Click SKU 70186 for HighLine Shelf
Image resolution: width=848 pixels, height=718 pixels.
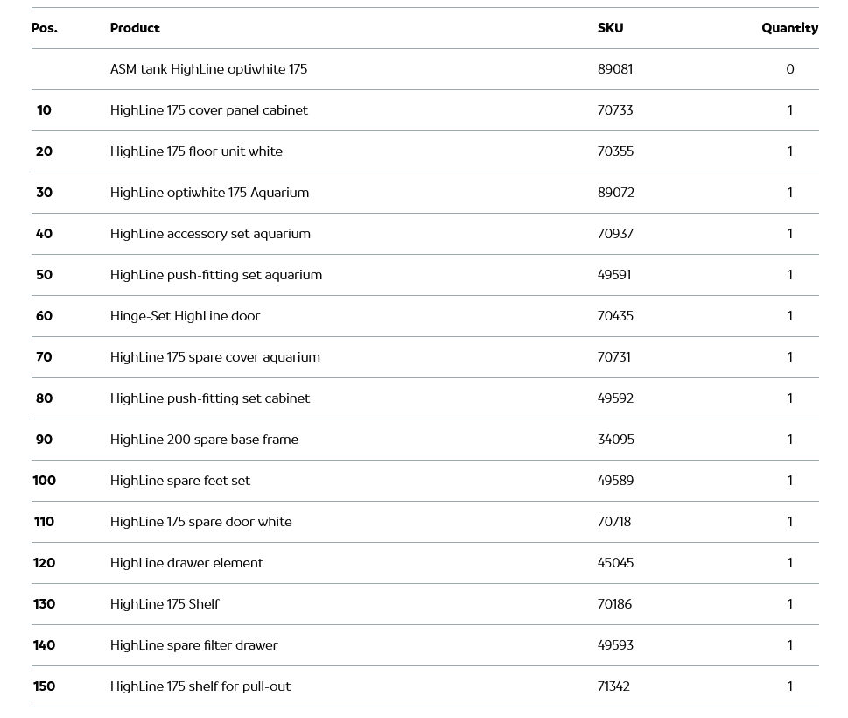pos(614,604)
